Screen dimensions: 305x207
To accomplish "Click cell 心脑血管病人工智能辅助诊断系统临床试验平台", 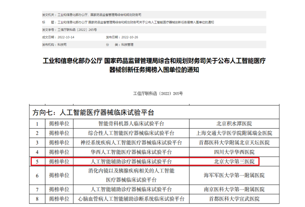I will pos(131,199).
